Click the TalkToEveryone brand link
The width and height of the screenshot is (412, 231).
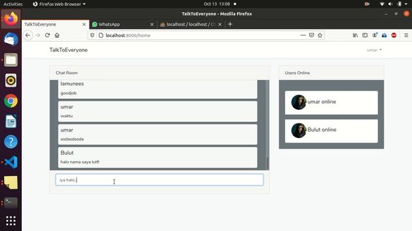(69, 50)
